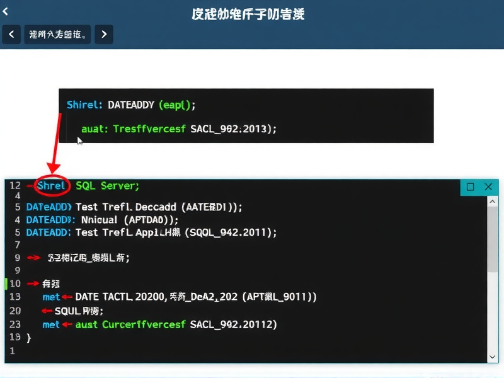Click the next-page chevron in the toolbar

(103, 34)
